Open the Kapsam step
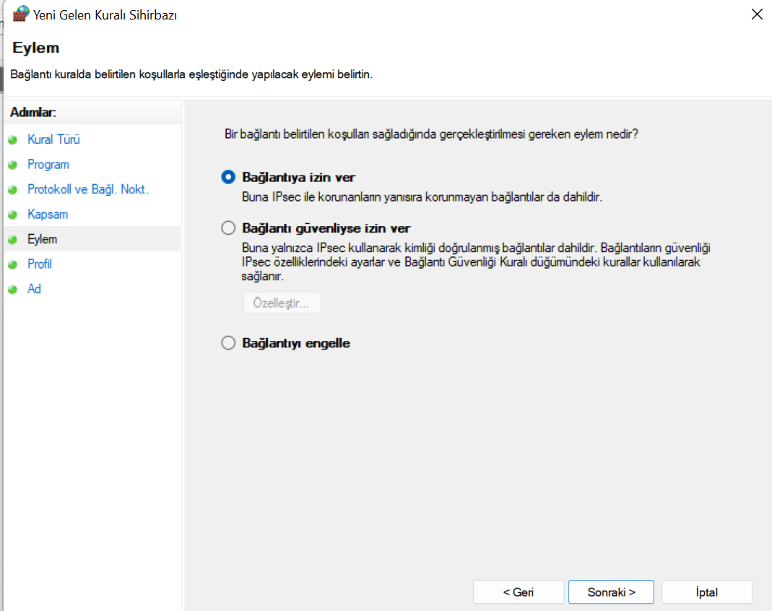This screenshot has width=772, height=611. point(48,214)
